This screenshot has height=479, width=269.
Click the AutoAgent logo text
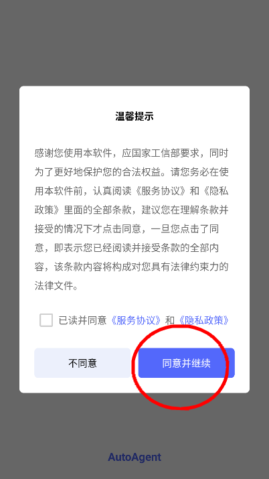coord(134,458)
